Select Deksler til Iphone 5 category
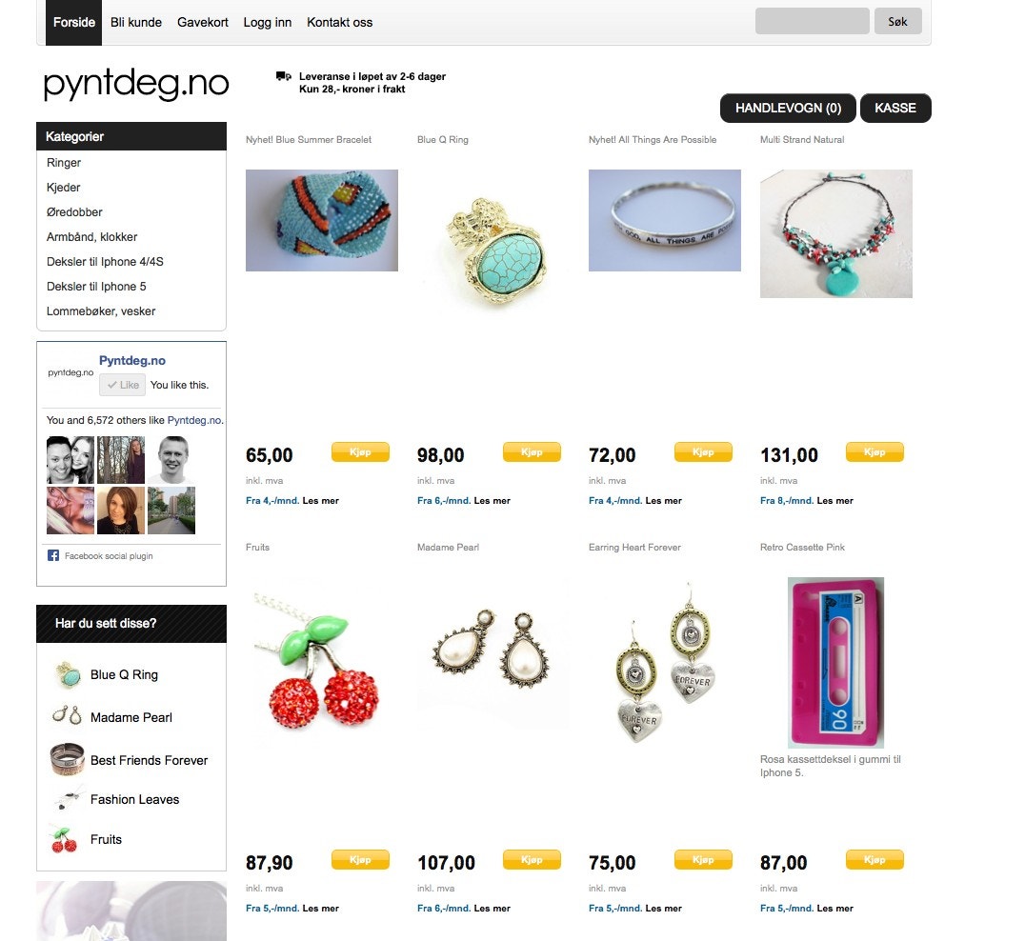The image size is (1025, 941). 96,287
